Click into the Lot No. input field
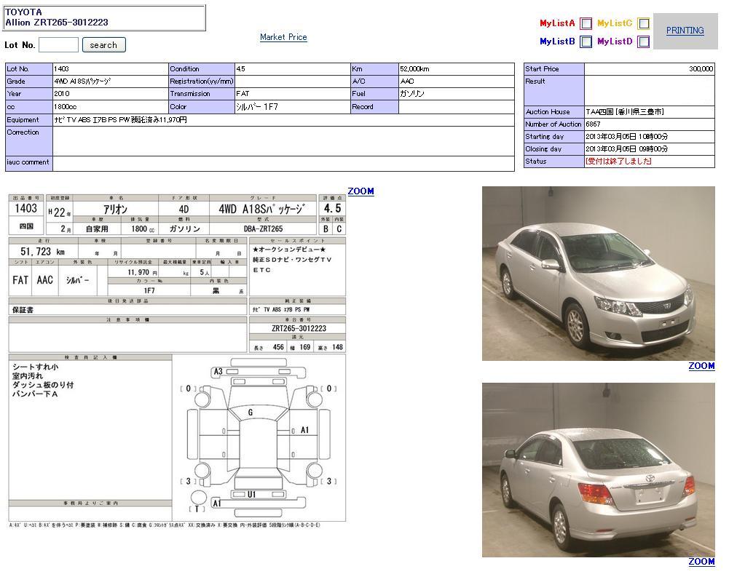Image resolution: width=729 pixels, height=577 pixels. point(58,45)
